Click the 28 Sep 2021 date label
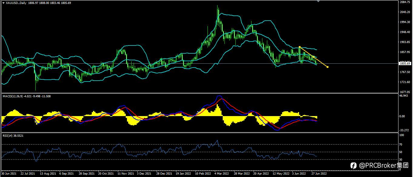This screenshot has height=177, width=413. pyautogui.click(x=86, y=174)
